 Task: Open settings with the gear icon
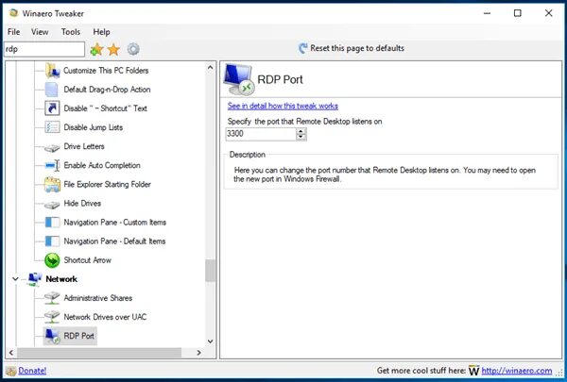tap(133, 49)
